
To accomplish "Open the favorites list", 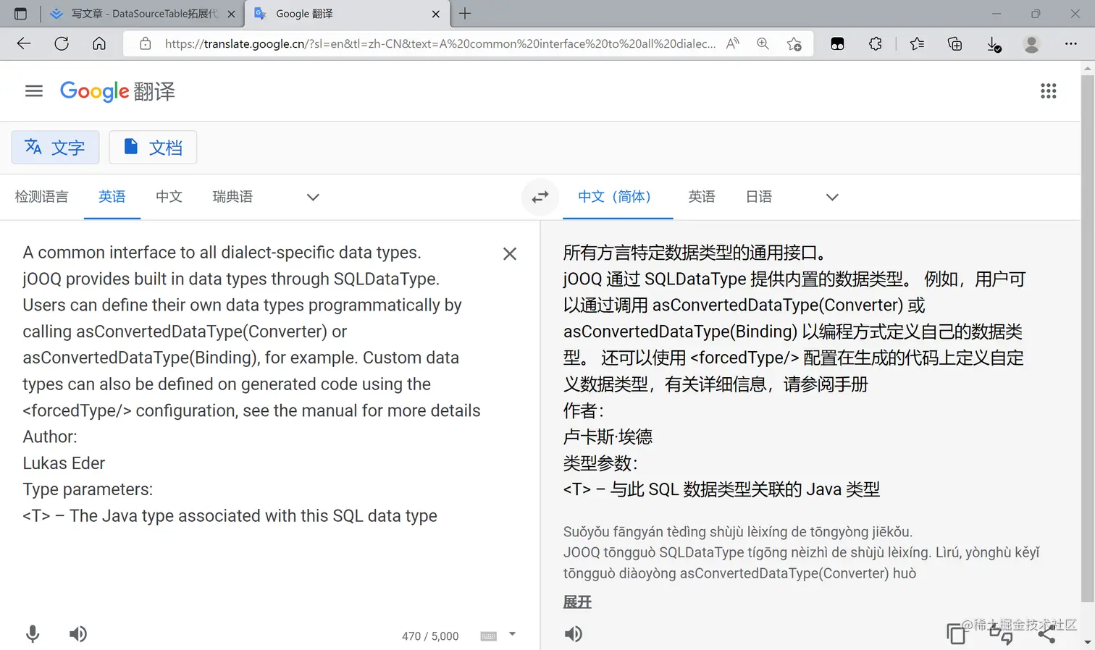I will click(x=917, y=43).
